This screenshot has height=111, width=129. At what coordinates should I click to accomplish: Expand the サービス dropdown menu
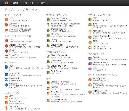(31, 3)
